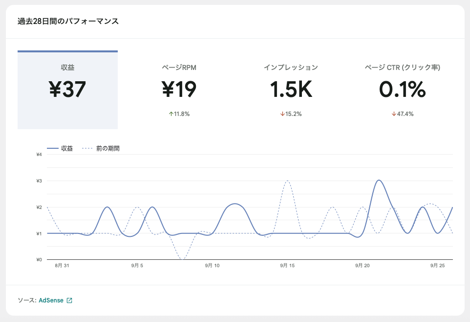Viewport: 470px width, 322px height.
Task: Open the ページ CTR (クリック率) tab
Action: coord(402,90)
